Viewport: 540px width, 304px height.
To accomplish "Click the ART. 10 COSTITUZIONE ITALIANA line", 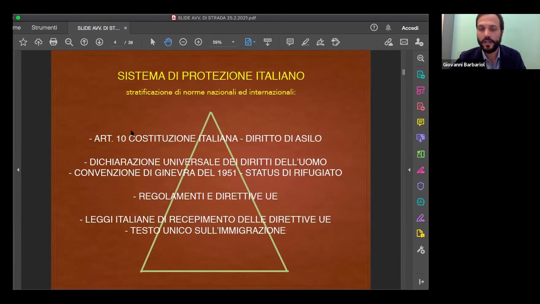I will 205,138.
